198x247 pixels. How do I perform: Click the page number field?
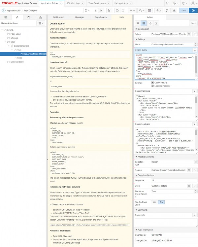tap(94, 11)
